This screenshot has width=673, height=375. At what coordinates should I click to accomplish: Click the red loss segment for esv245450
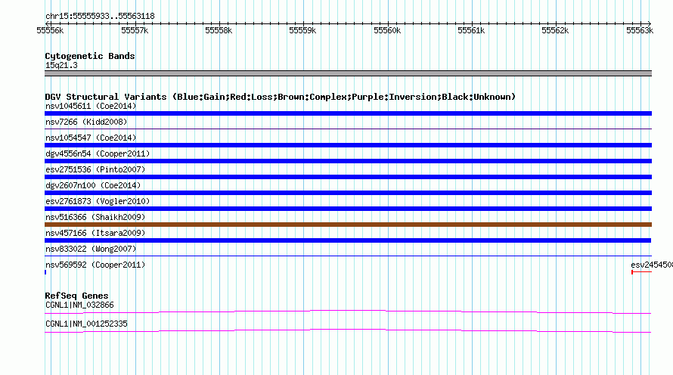pos(641,272)
